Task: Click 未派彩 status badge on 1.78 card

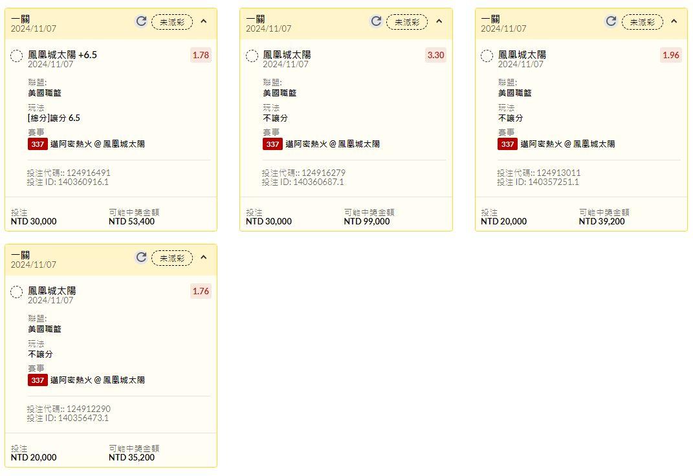Action: point(172,21)
